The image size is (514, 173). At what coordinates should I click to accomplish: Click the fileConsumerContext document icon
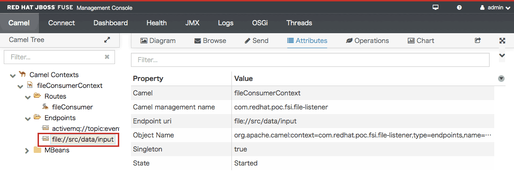pos(30,85)
